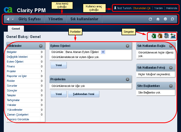Click the refresh icon in main menu bar
Viewport: 181px width, 132px height.
click(x=150, y=19)
